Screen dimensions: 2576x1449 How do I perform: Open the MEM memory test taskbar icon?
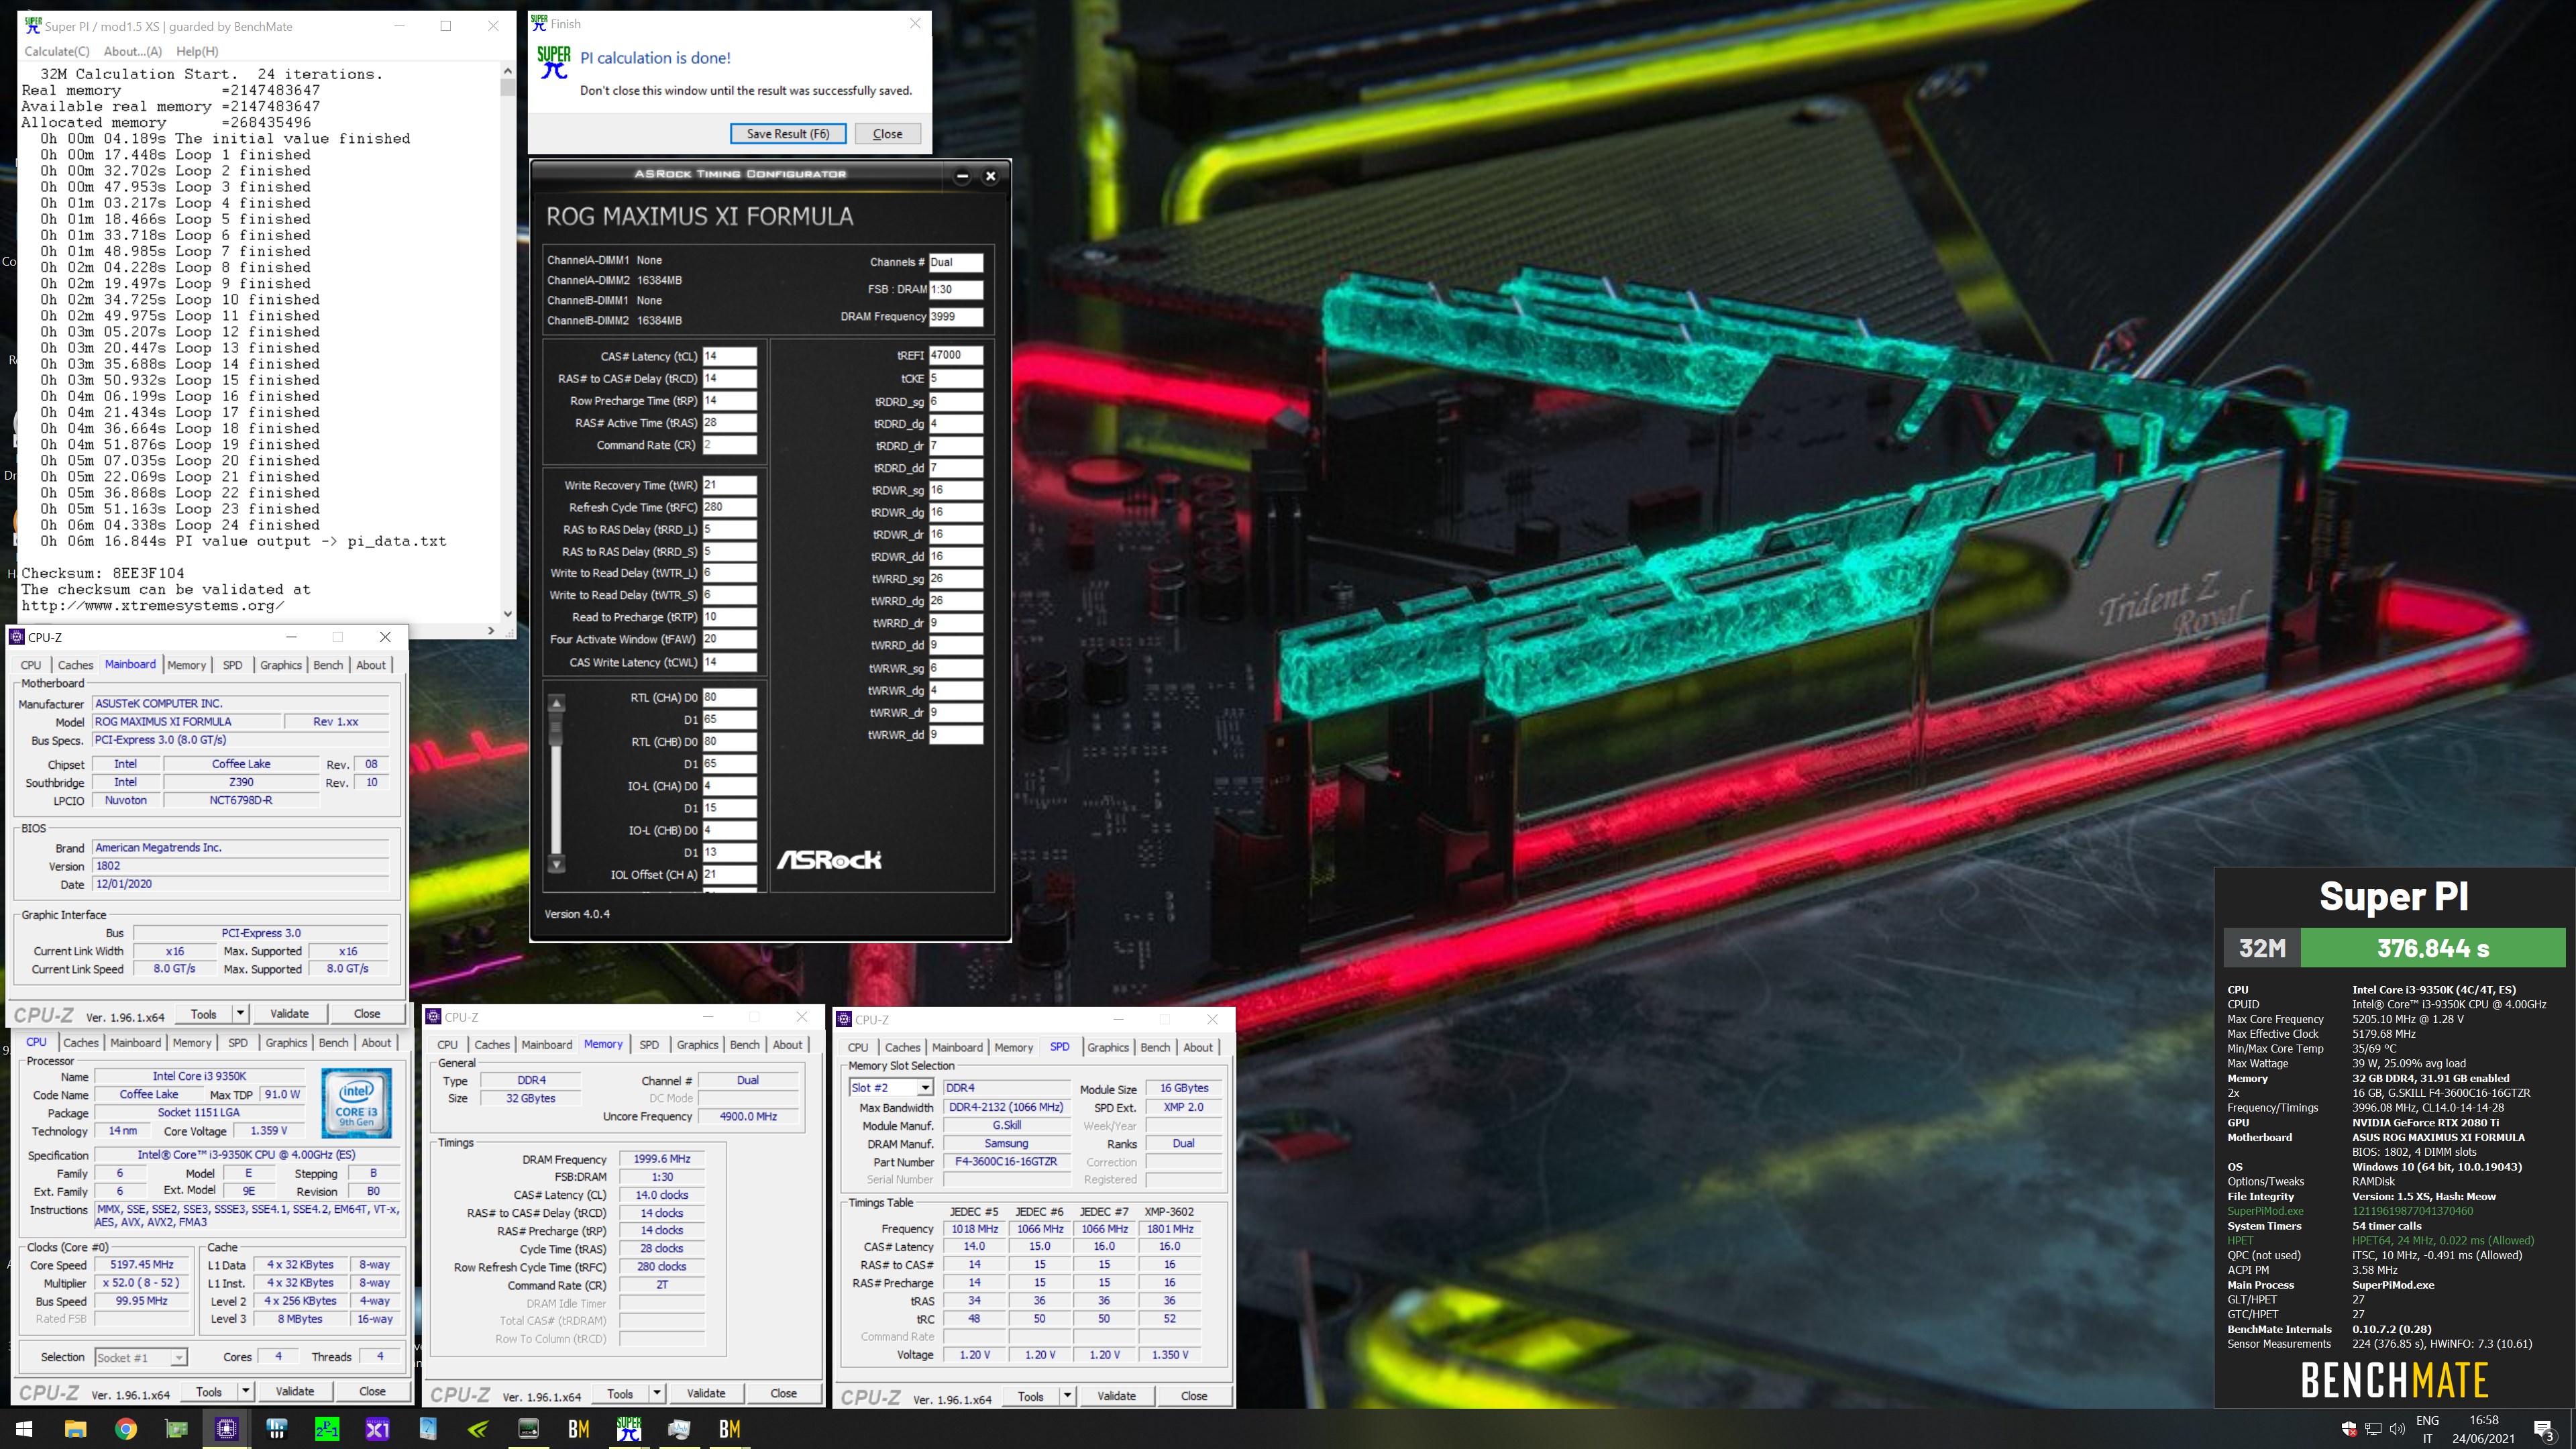[x=528, y=1429]
